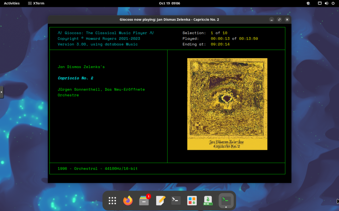Open the XTerm application menu
Image resolution: width=339 pixels, height=211 pixels.
click(x=36, y=3)
